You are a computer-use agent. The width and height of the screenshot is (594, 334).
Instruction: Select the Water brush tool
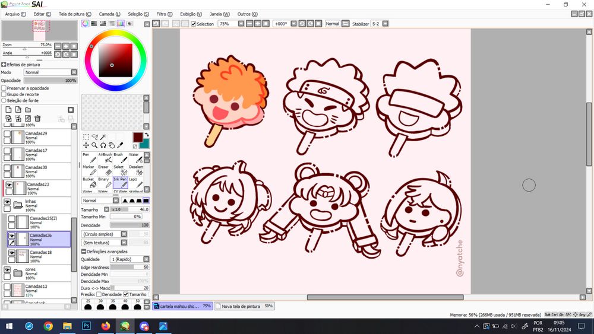135,158
